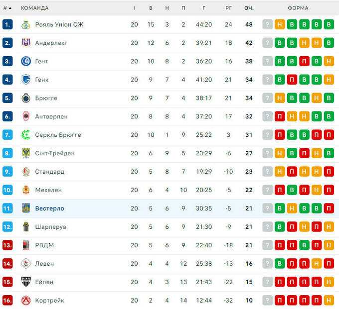Click Кортрейк's grey question mark form badge
The width and height of the screenshot is (339, 309).
268,301
